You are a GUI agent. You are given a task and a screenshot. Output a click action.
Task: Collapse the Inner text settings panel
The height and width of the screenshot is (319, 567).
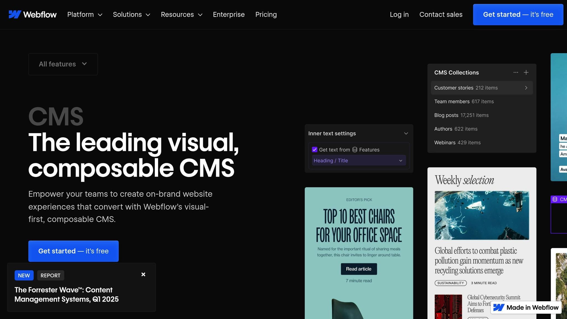(406, 133)
